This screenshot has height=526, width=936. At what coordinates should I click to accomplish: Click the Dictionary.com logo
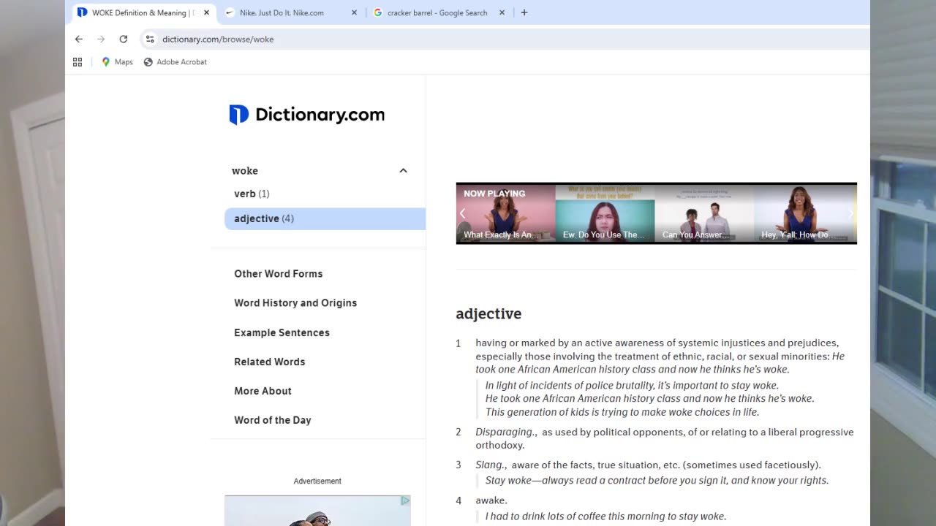307,115
